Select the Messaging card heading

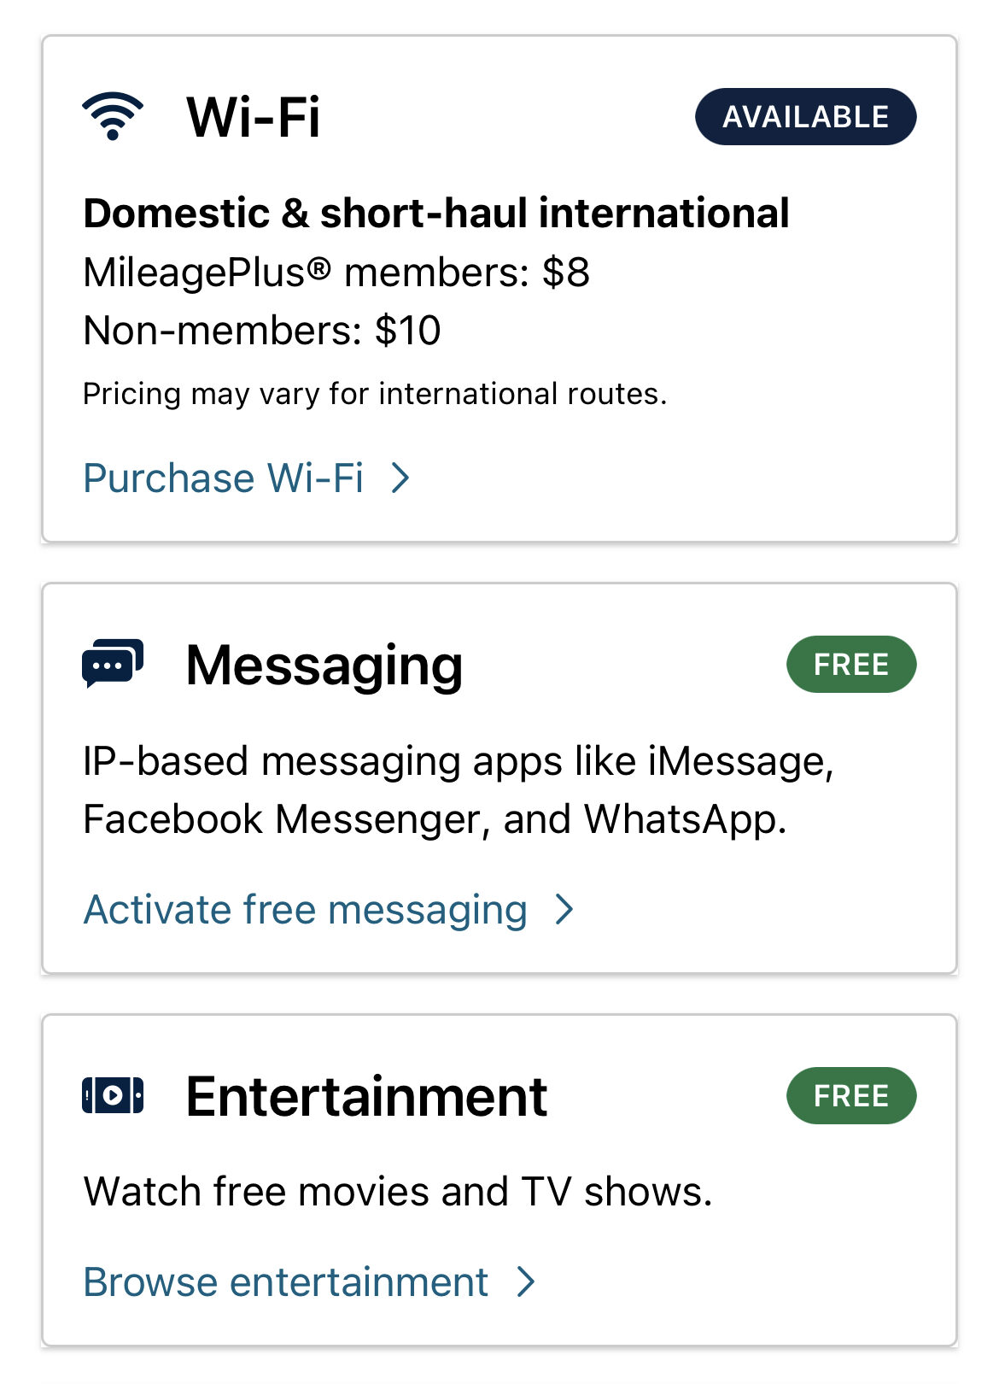tap(324, 665)
